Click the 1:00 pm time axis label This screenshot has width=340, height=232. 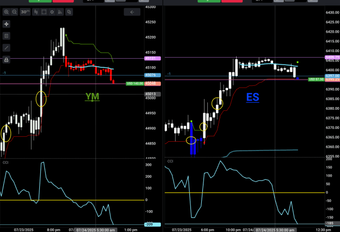point(131,230)
